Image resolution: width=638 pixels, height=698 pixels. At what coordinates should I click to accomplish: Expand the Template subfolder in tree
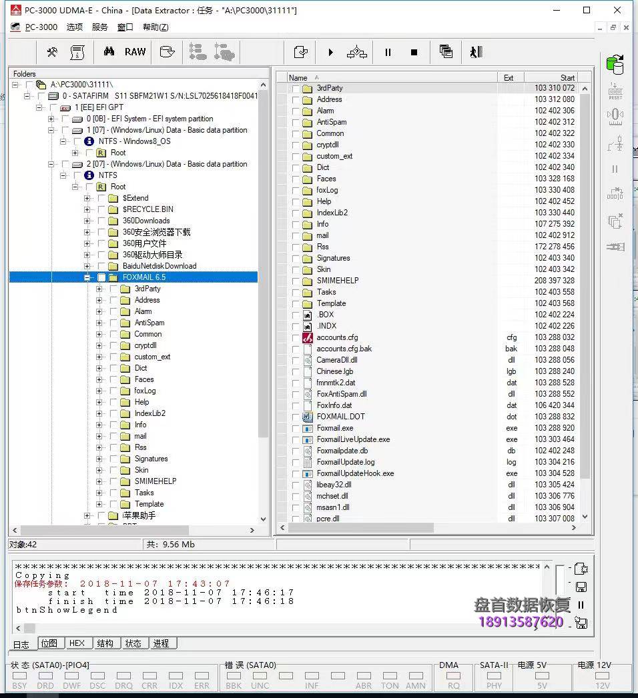point(99,505)
